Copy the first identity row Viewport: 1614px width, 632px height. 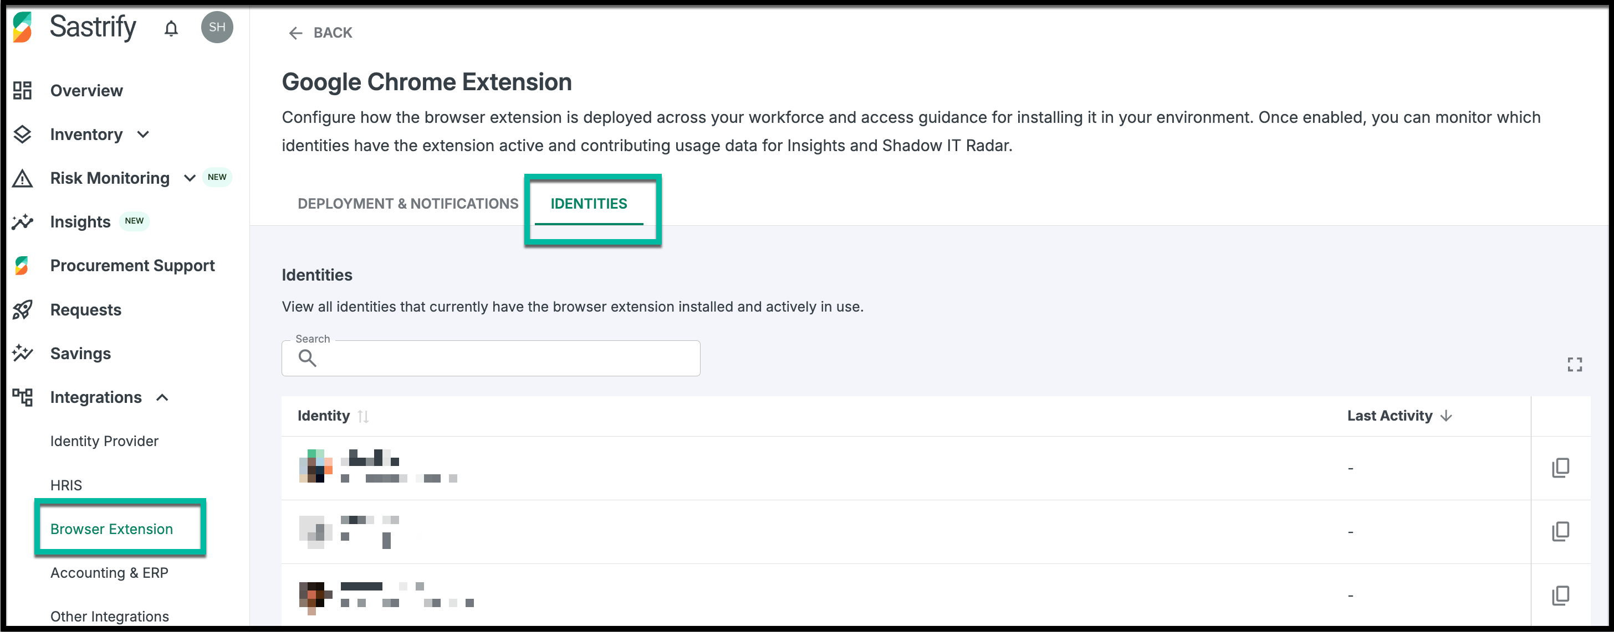1560,468
